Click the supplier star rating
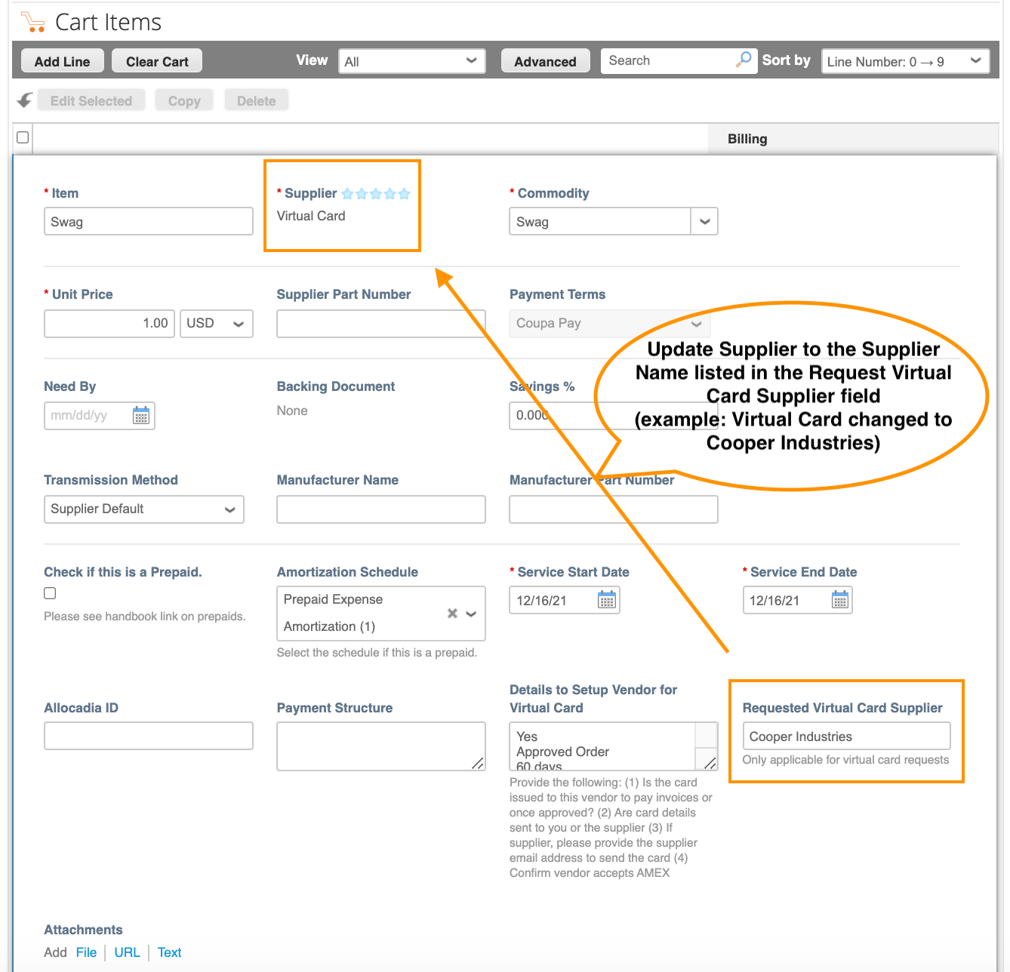Viewport: 1010px width, 972px height. pyautogui.click(x=375, y=194)
